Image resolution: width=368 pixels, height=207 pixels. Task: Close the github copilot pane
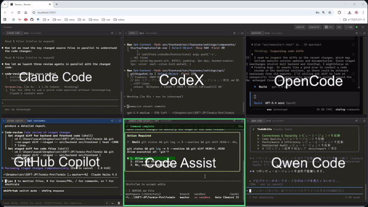4,121
